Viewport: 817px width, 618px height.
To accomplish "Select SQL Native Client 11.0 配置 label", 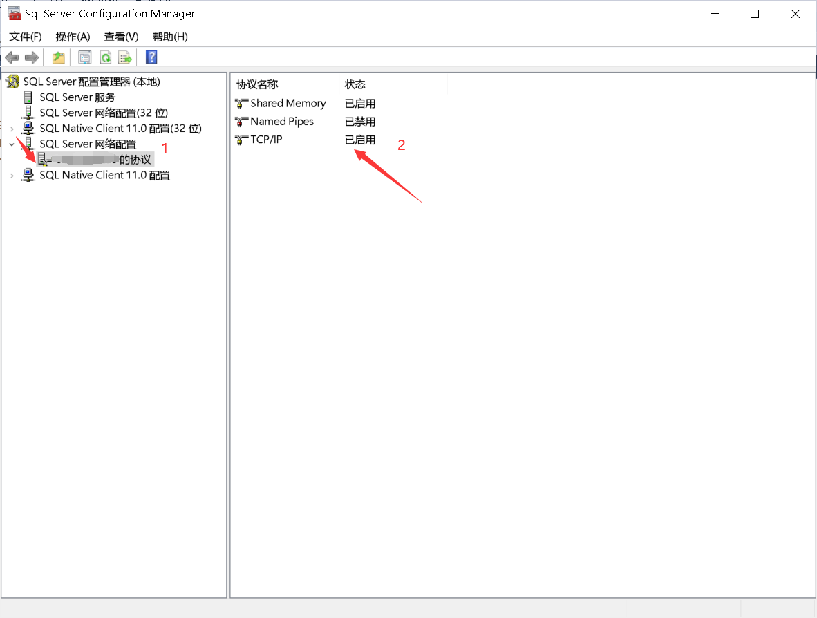I will [105, 175].
